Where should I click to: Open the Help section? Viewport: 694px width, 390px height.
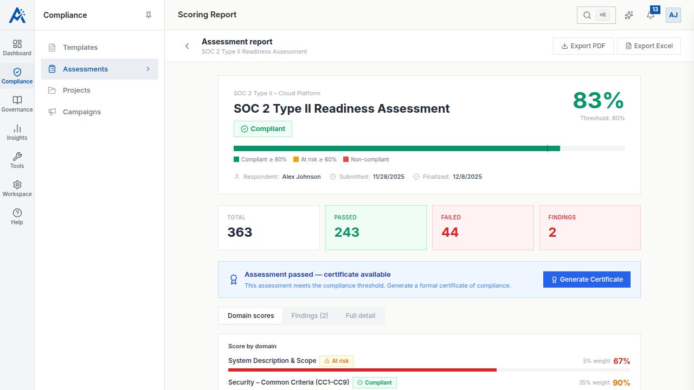point(17,217)
